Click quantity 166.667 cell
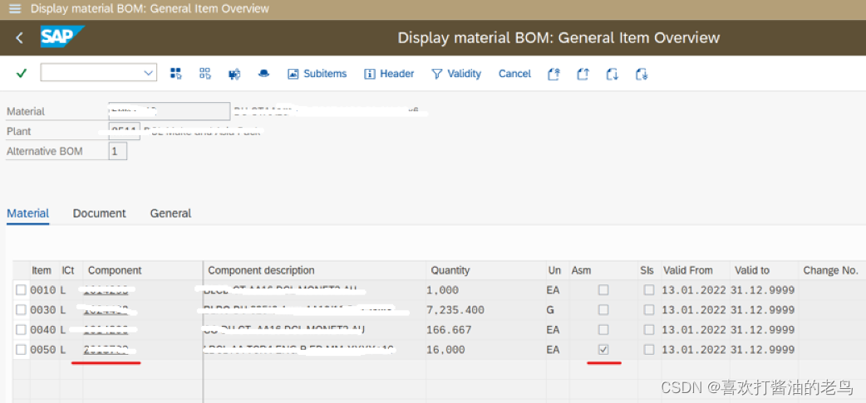Screen dimensions: 866x403 coord(449,330)
